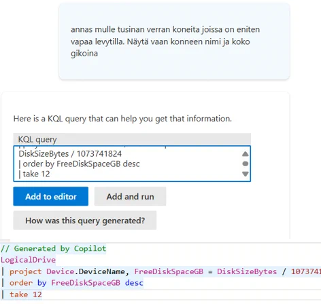Click inside the KQL query text box
This screenshot has height=304, width=321.
point(132,164)
